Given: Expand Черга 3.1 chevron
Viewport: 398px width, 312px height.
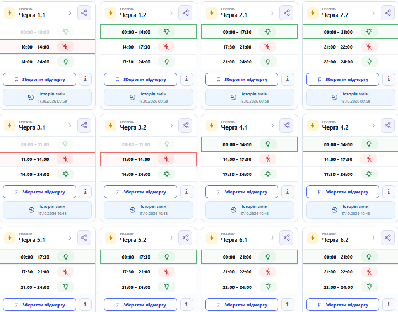Looking at the screenshot, I should click(x=70, y=126).
